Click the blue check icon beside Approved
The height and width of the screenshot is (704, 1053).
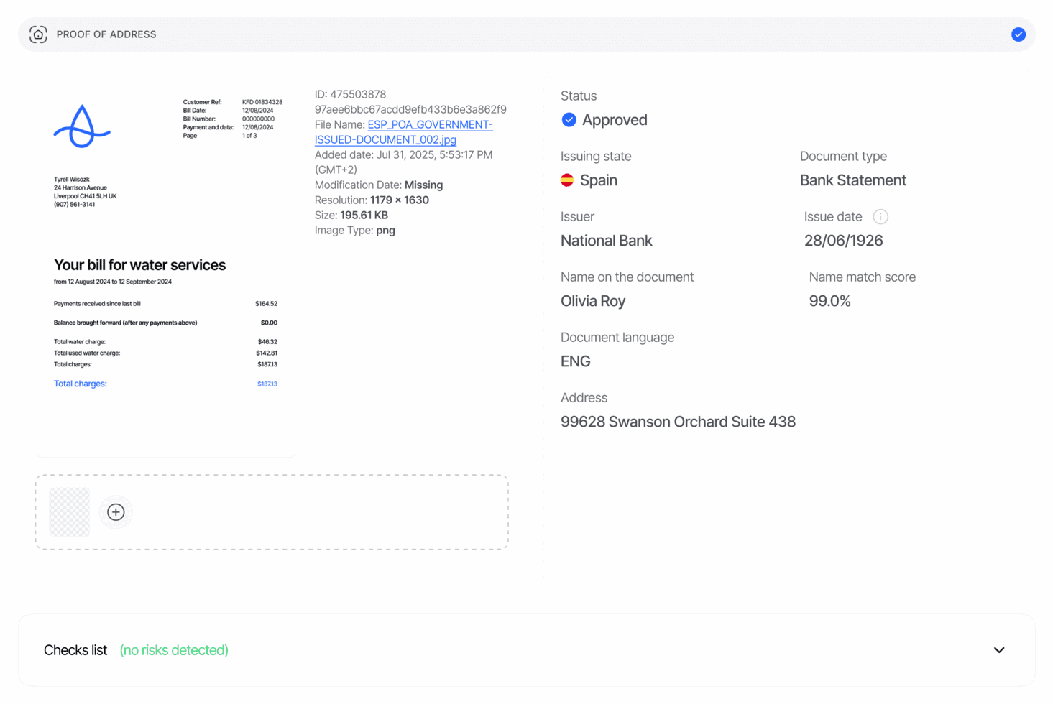click(x=569, y=120)
